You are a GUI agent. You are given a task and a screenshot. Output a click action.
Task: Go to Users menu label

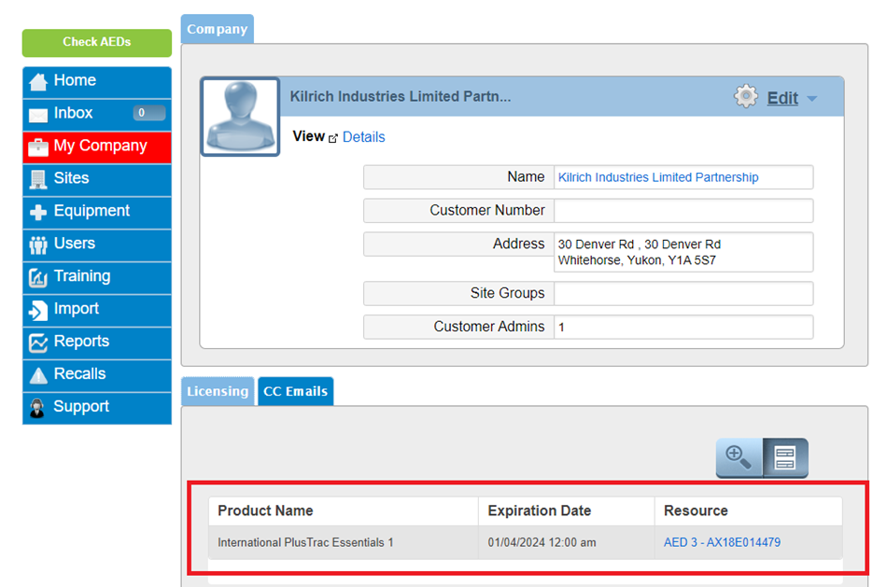(x=74, y=244)
